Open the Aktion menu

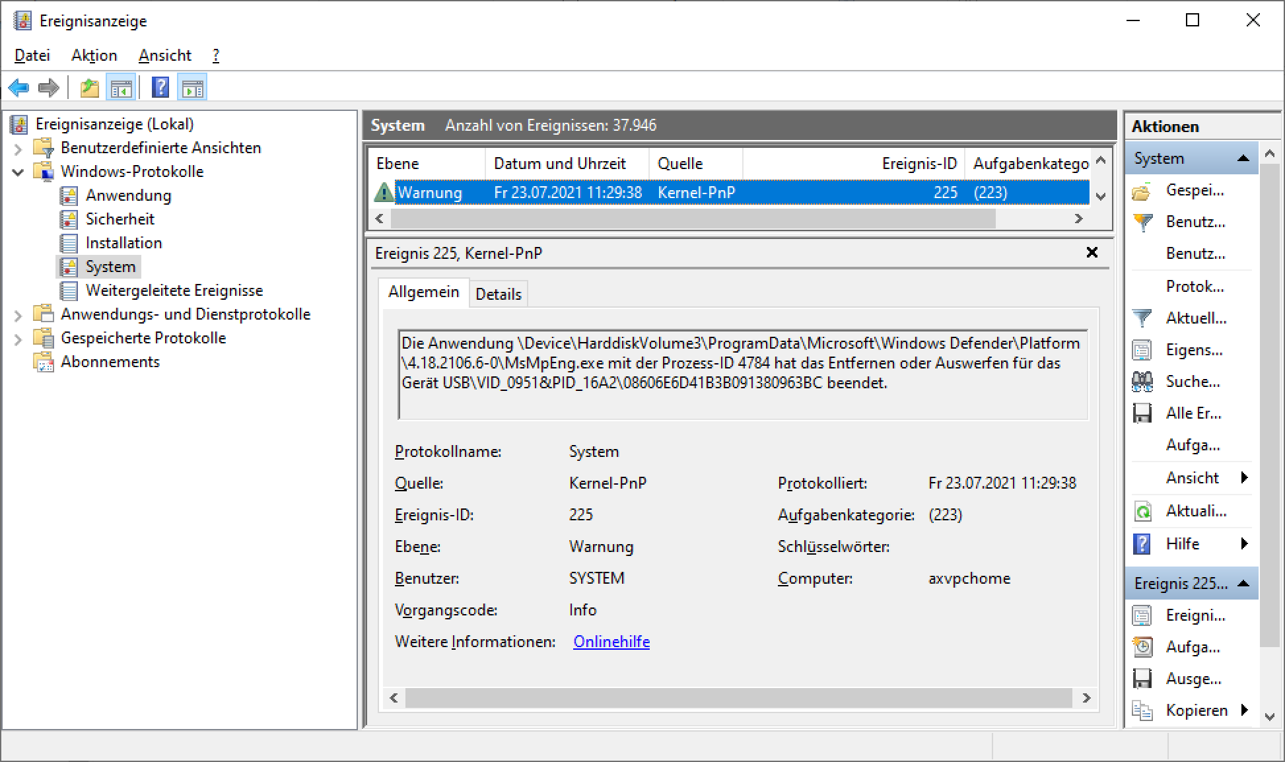(x=94, y=55)
